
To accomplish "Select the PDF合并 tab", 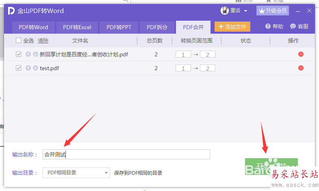I will pyautogui.click(x=193, y=27).
